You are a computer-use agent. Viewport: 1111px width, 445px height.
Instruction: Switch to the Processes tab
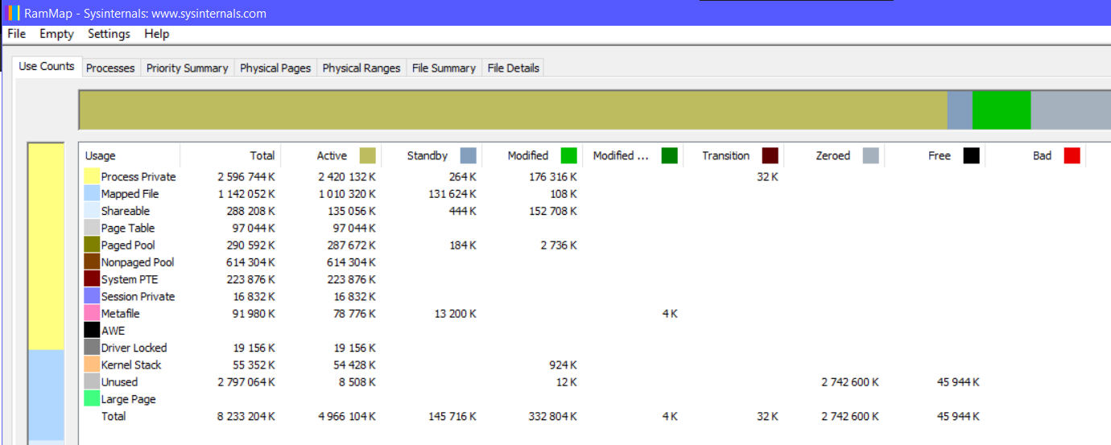(110, 68)
